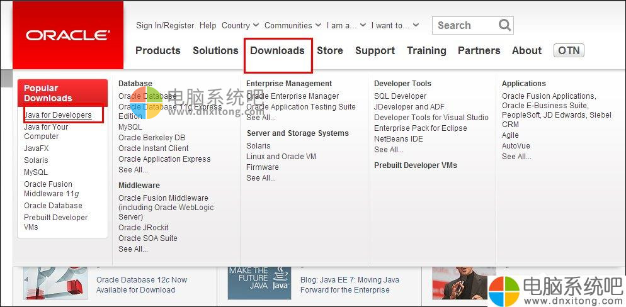Image resolution: width=626 pixels, height=307 pixels.
Task: Open the Partners menu
Action: (x=479, y=50)
